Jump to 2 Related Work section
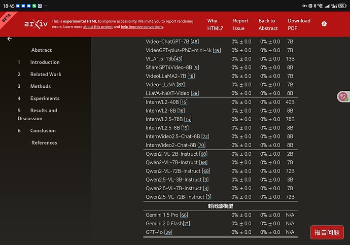 tap(39, 74)
